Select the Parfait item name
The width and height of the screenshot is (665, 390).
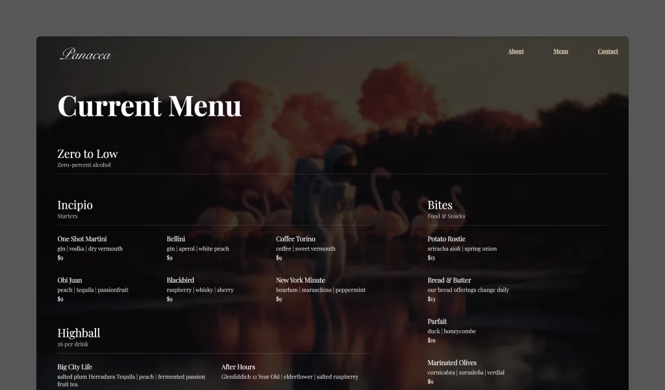pyautogui.click(x=437, y=321)
